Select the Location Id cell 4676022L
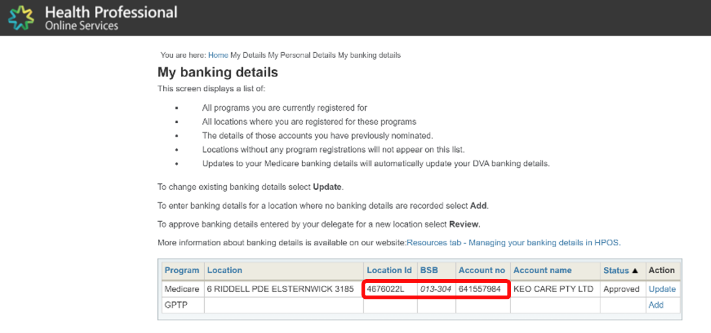This screenshot has height=333, width=711. click(385, 290)
